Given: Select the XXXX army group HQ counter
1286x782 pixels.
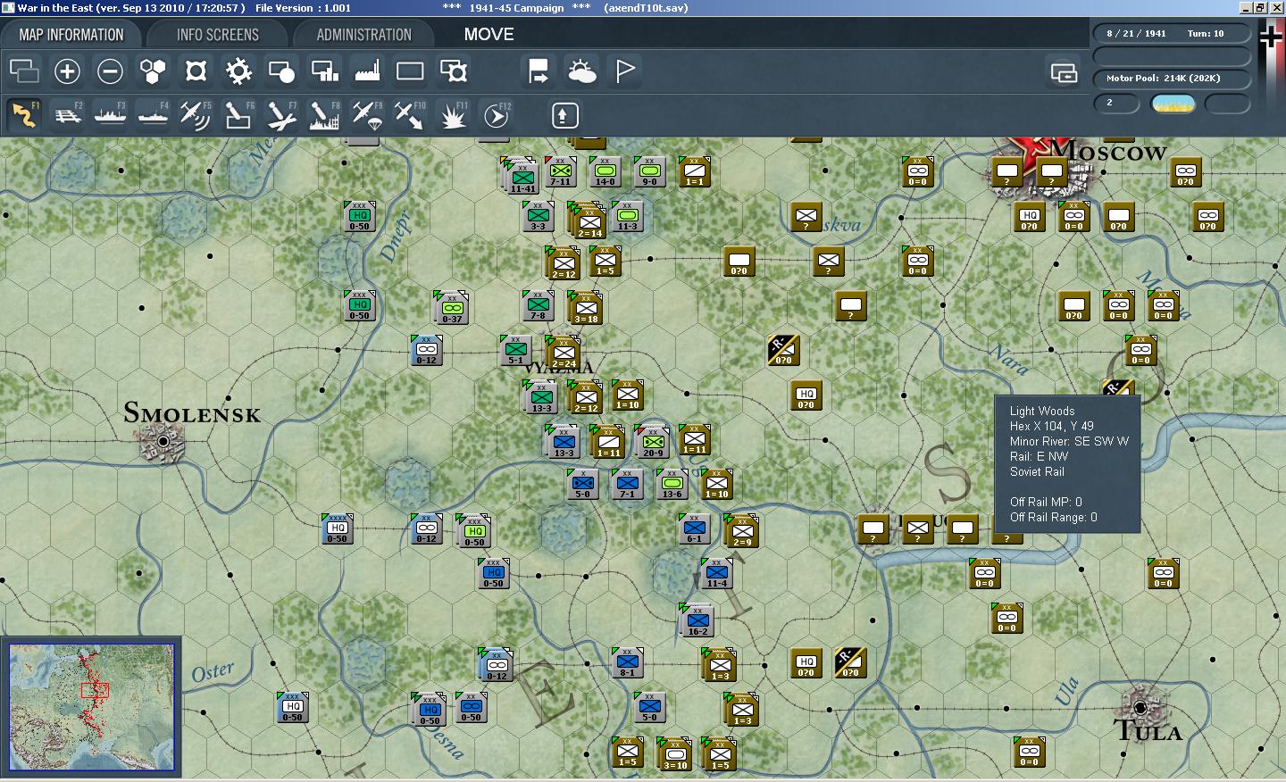Looking at the screenshot, I should (x=338, y=528).
